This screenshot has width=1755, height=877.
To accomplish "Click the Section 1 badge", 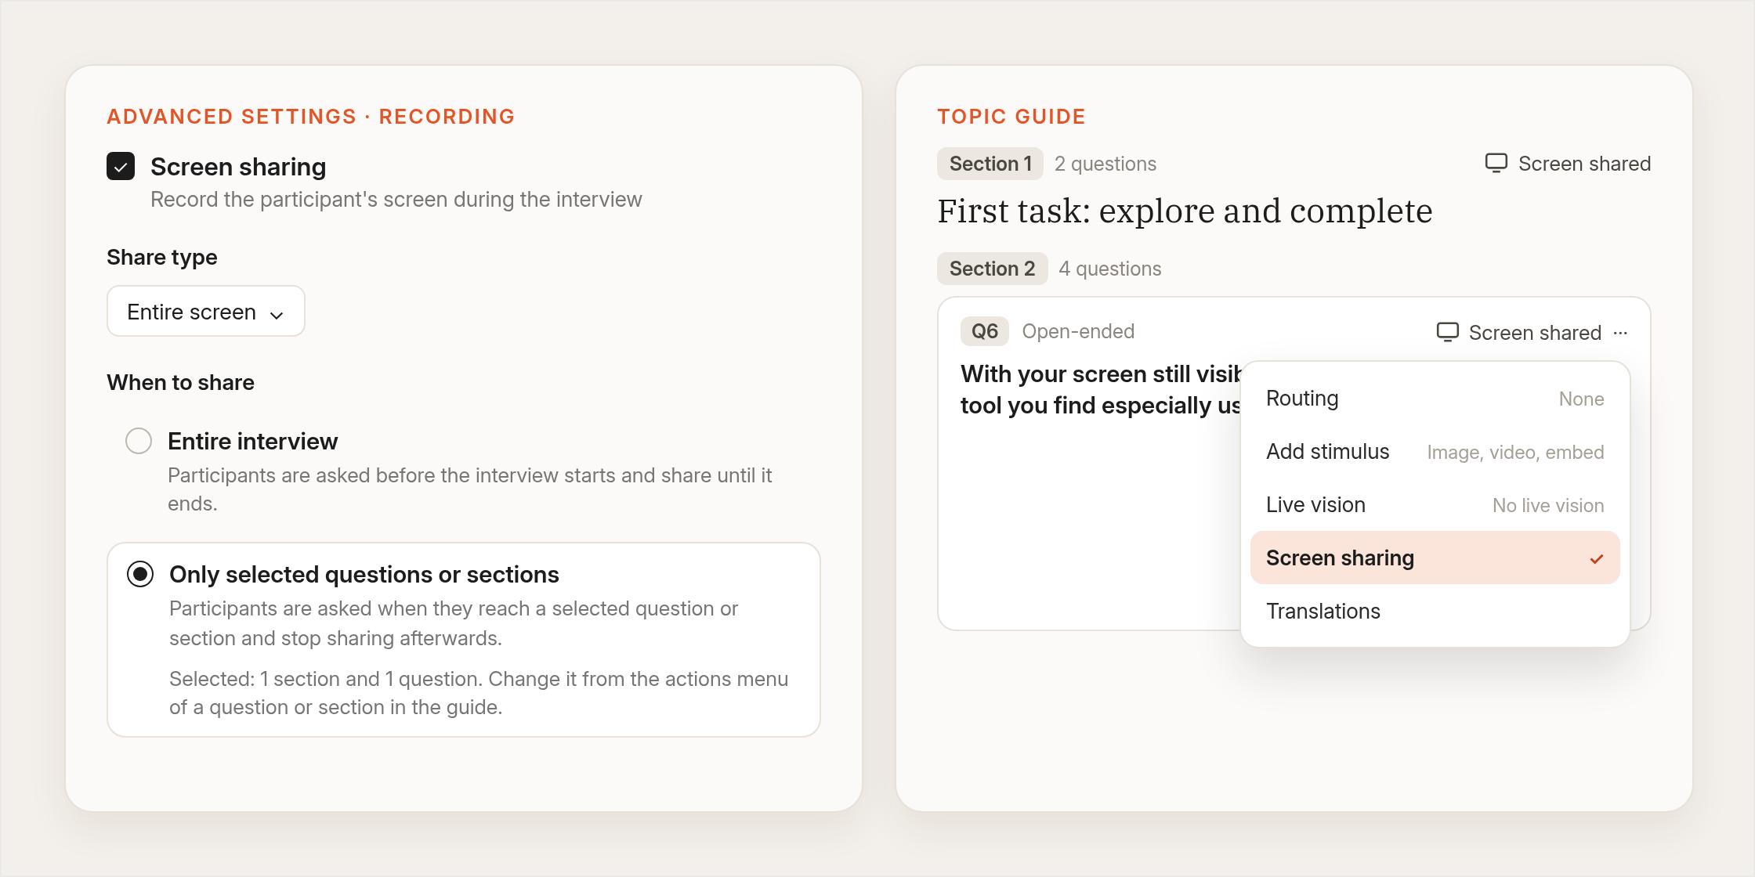I will pyautogui.click(x=990, y=164).
